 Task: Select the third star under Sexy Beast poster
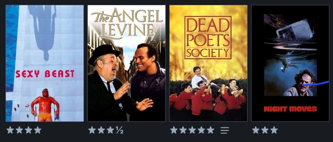pos(28,130)
